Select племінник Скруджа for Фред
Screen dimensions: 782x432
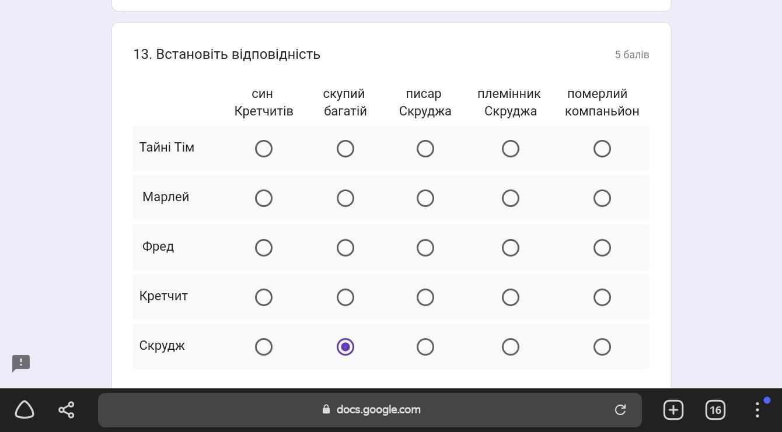[511, 248]
